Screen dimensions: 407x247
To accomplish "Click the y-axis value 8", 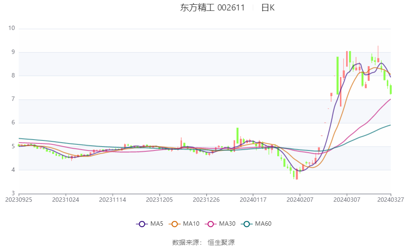I will pos(13,76).
